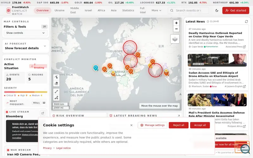
Task: Reject all cookies
Action: click(x=179, y=125)
